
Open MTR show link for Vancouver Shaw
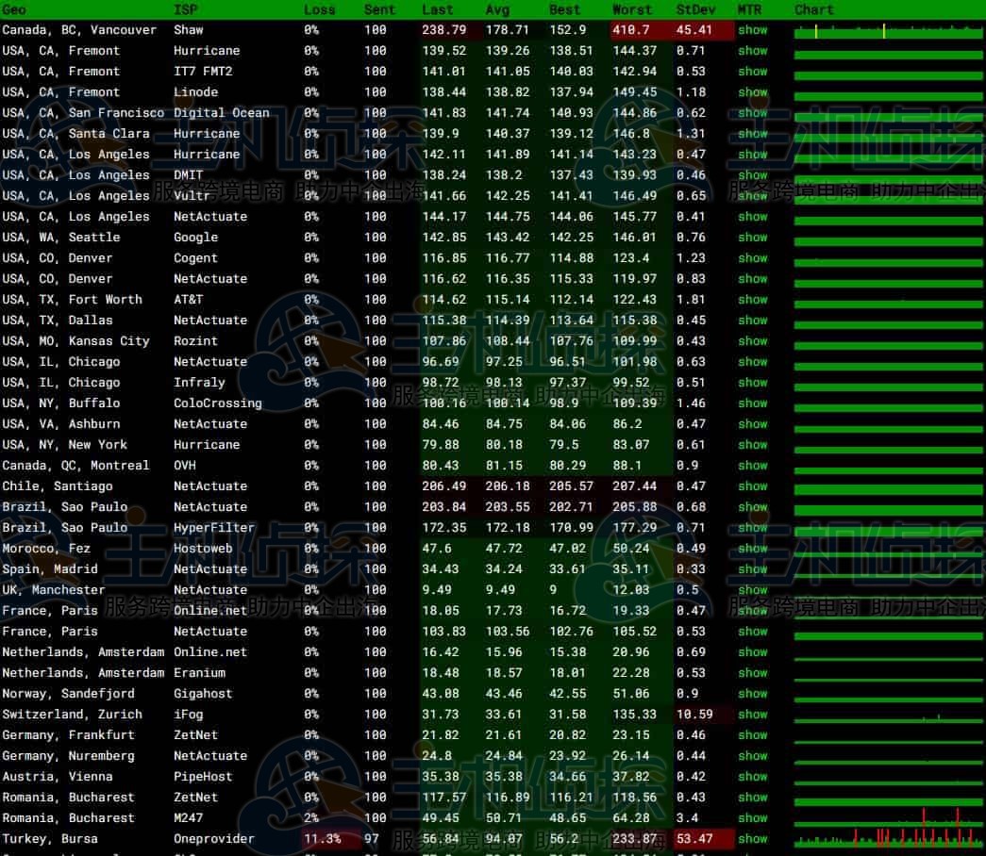[x=752, y=30]
